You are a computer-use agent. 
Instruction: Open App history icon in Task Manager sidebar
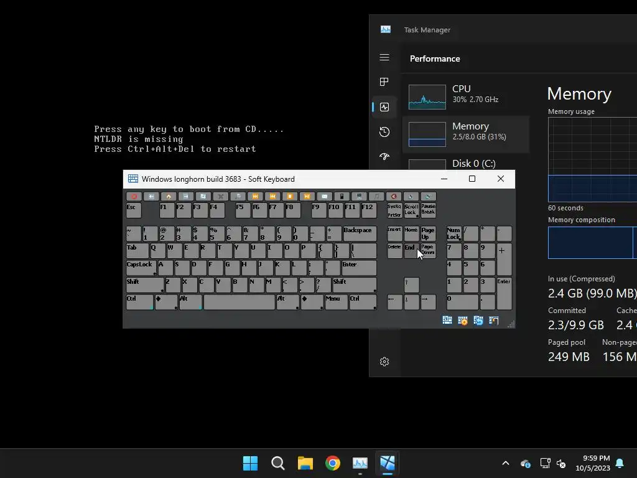pos(384,132)
